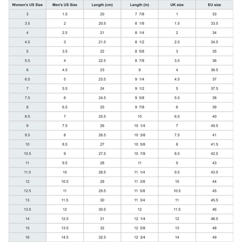This screenshot has width=242, height=242.
Task: Select the Length (in) header cell
Action: click(x=140, y=5)
